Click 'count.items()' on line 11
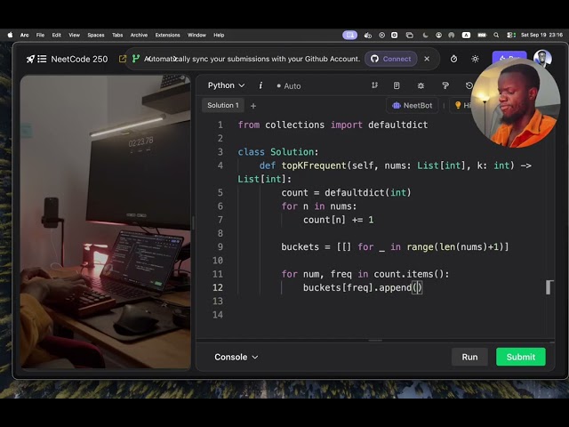Image resolution: width=569 pixels, height=427 pixels. coord(411,274)
